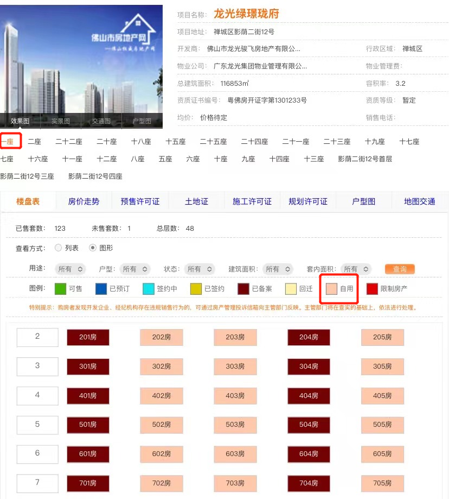The width and height of the screenshot is (449, 499).
Task: Open unit 202房
Action: point(162,337)
